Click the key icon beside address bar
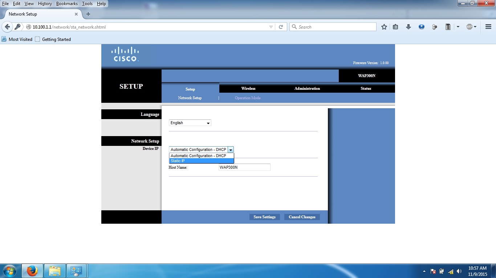Viewport: 496px width, 278px height. (17, 27)
